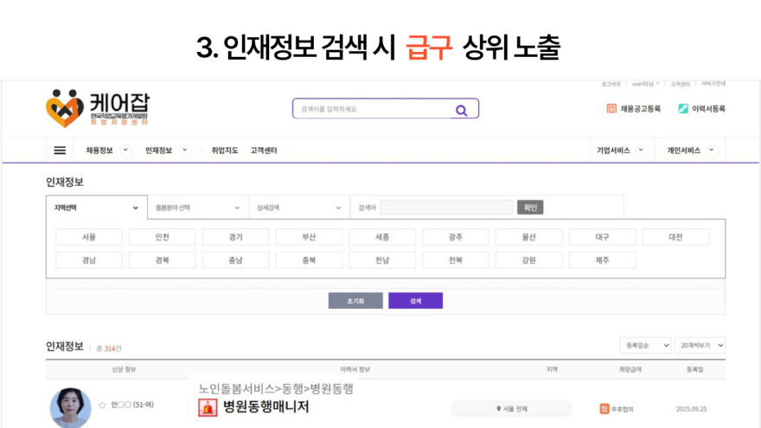The height and width of the screenshot is (428, 761).
Task: Select the 서울 region option
Action: click(x=89, y=237)
